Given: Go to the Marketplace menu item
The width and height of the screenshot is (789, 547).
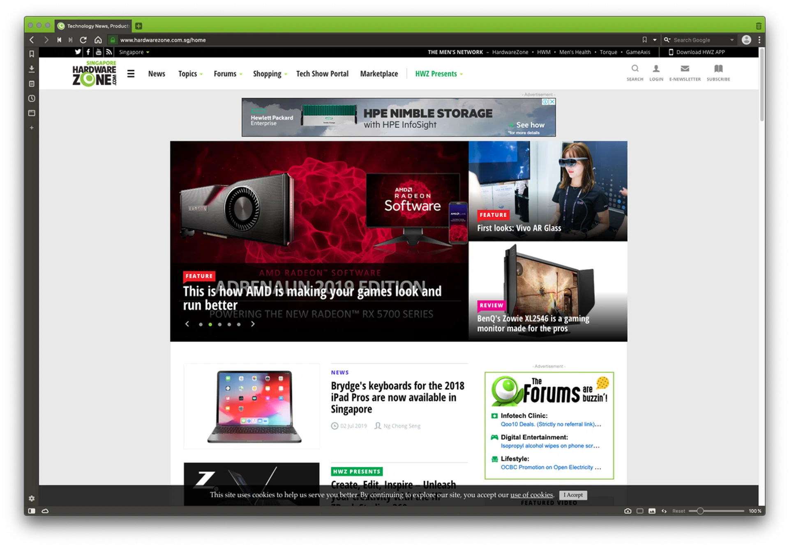Looking at the screenshot, I should tap(379, 74).
